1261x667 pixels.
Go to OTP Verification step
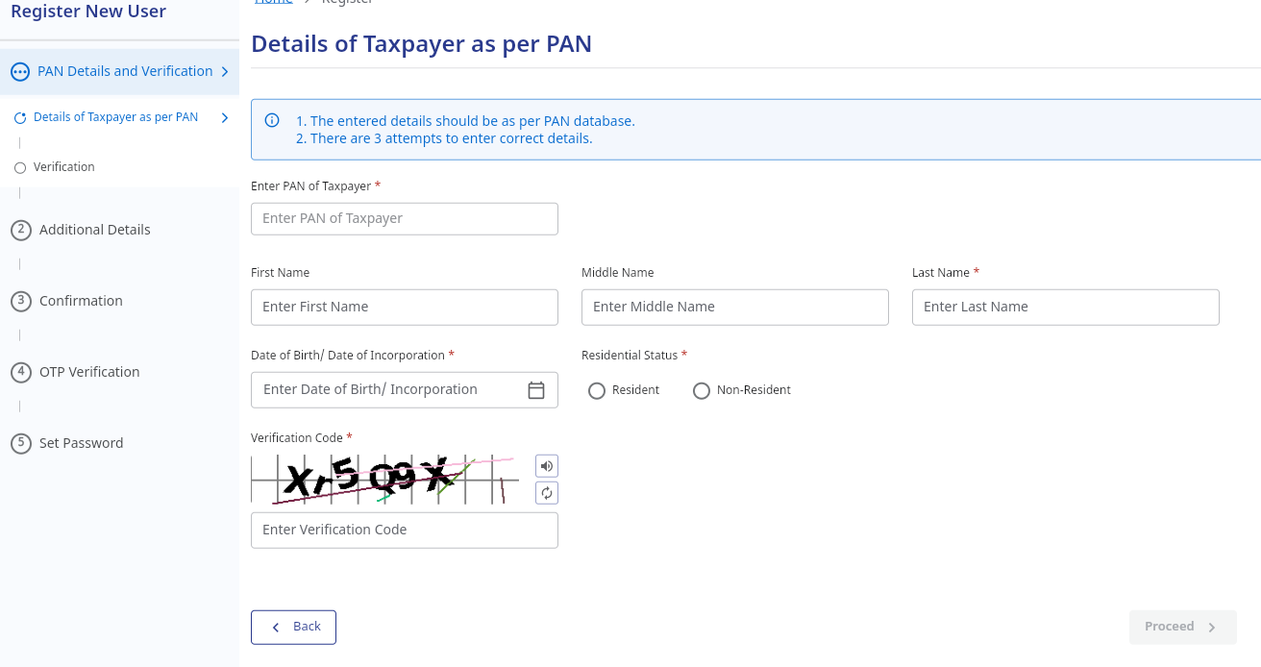coord(89,372)
